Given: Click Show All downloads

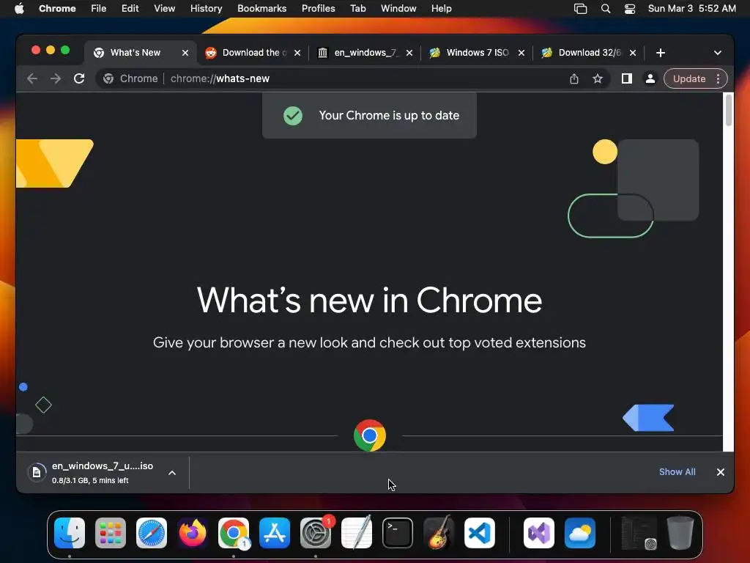Looking at the screenshot, I should coord(677,472).
